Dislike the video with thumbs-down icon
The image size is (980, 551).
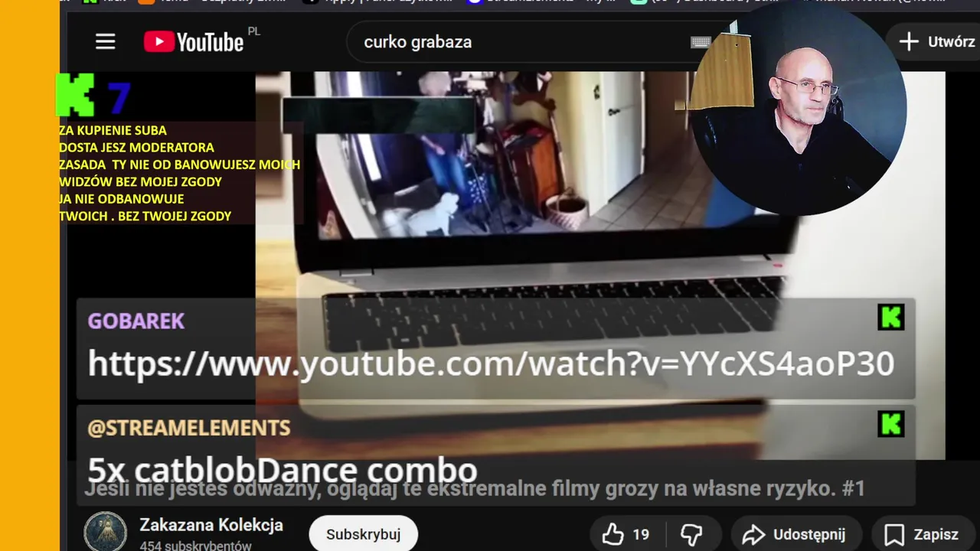[692, 534]
